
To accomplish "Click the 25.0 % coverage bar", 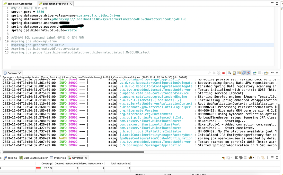I will [38, 168].
